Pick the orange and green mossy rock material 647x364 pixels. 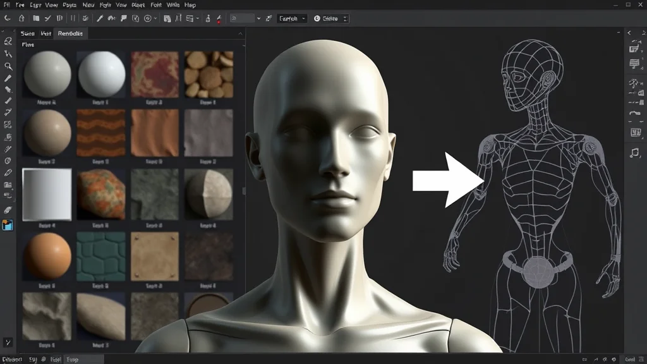[x=101, y=195]
